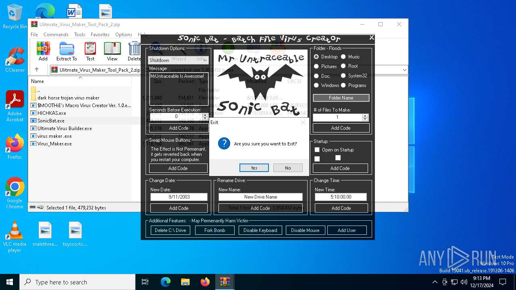516x290 pixels.
Task: Open Task View on the taskbar
Action: pos(145,282)
